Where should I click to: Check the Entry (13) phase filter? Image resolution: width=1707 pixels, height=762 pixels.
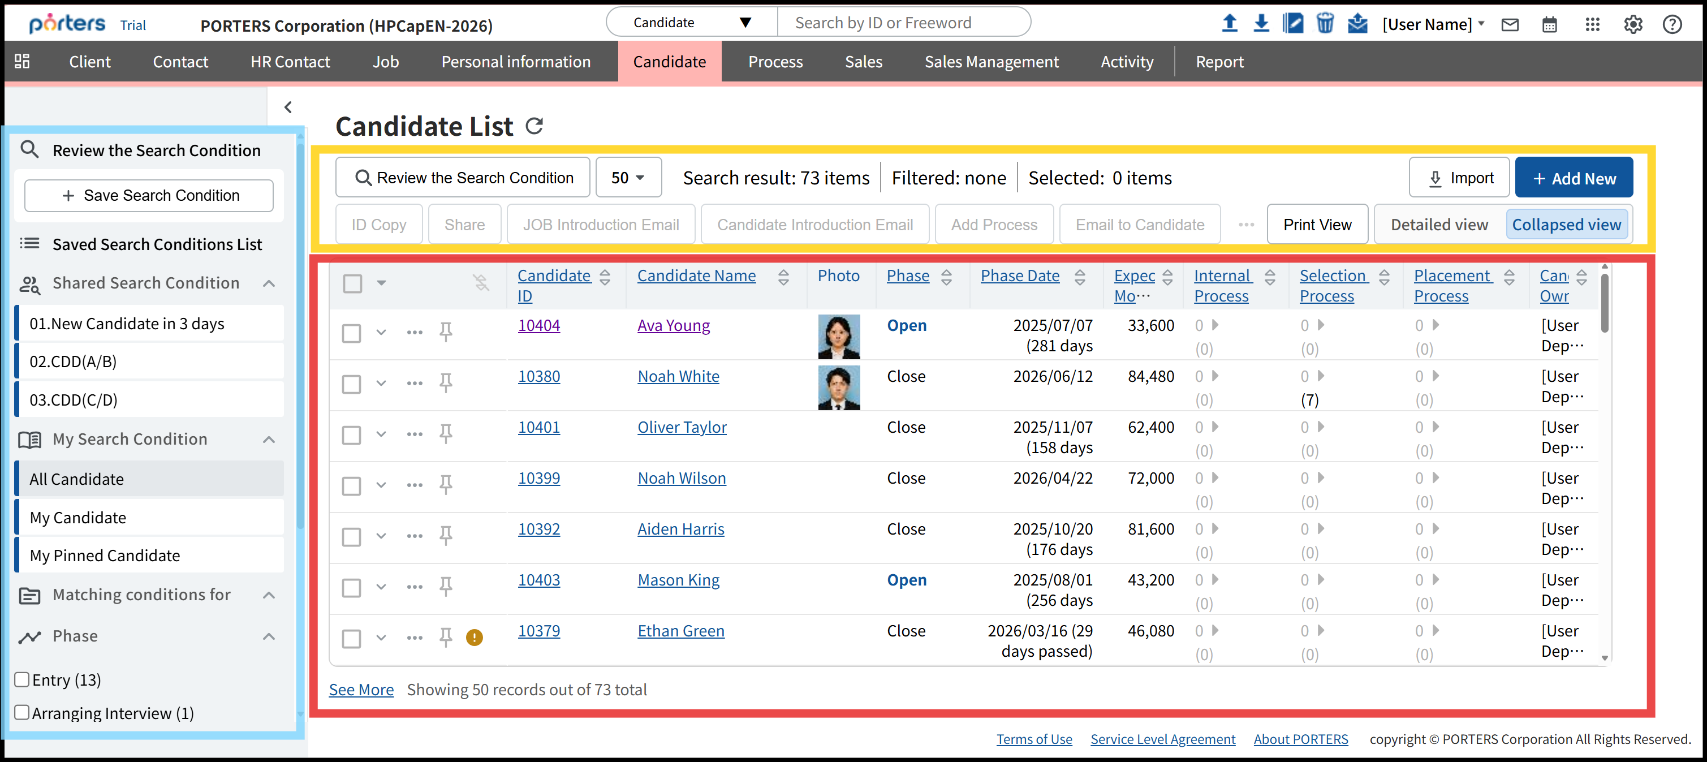click(22, 680)
